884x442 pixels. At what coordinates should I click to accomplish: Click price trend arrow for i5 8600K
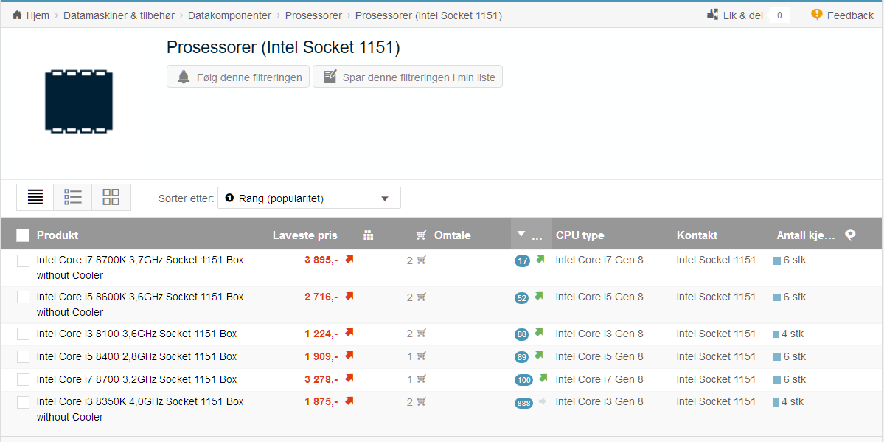[x=349, y=296]
